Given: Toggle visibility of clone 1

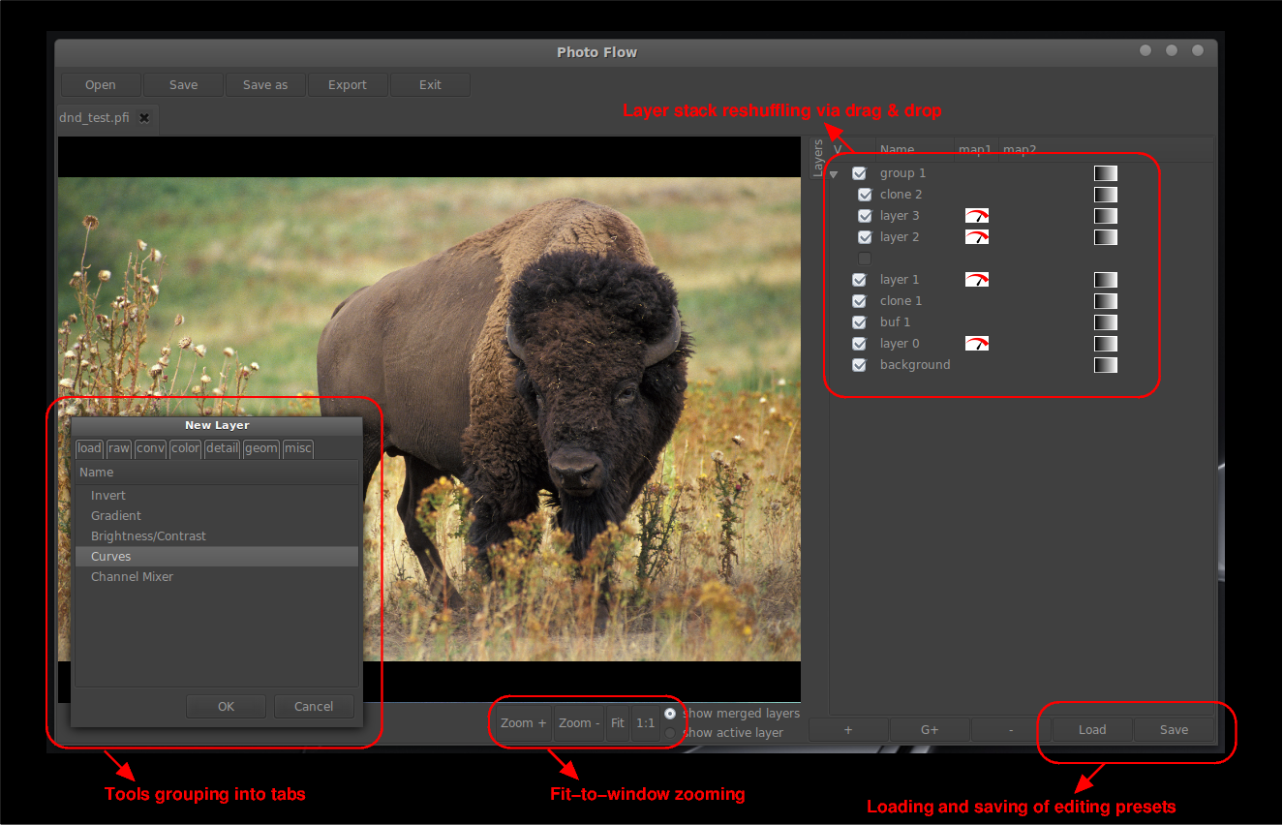Looking at the screenshot, I should (859, 301).
